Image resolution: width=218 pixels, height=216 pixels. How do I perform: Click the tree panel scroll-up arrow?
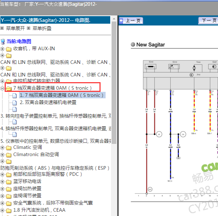click(x=114, y=19)
